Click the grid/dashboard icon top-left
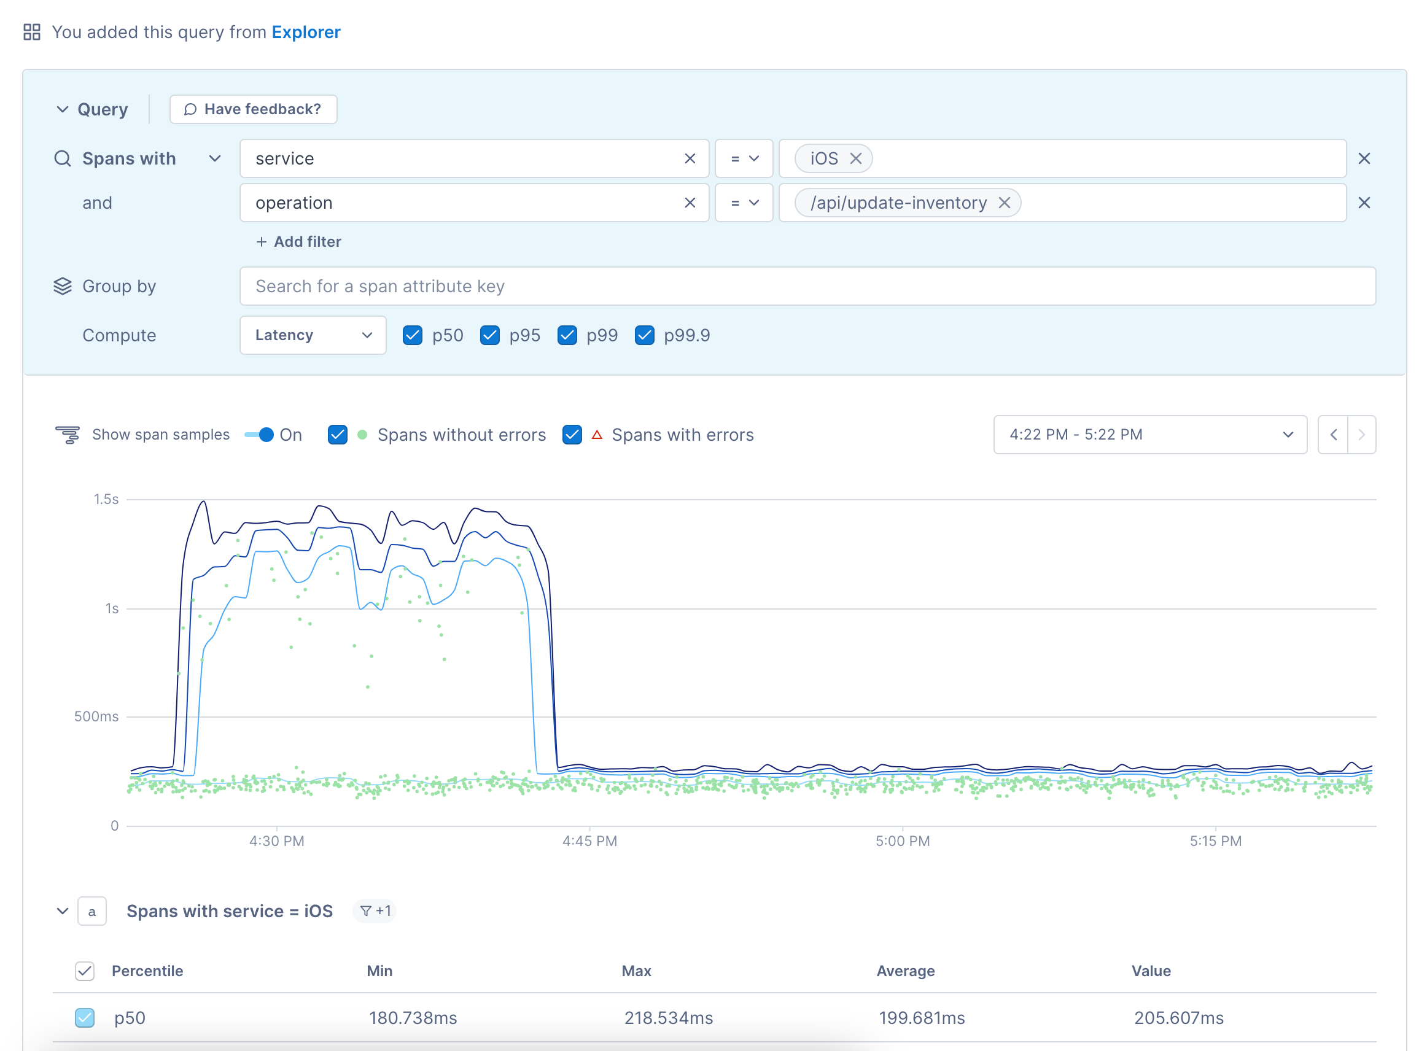The image size is (1427, 1051). coord(31,31)
